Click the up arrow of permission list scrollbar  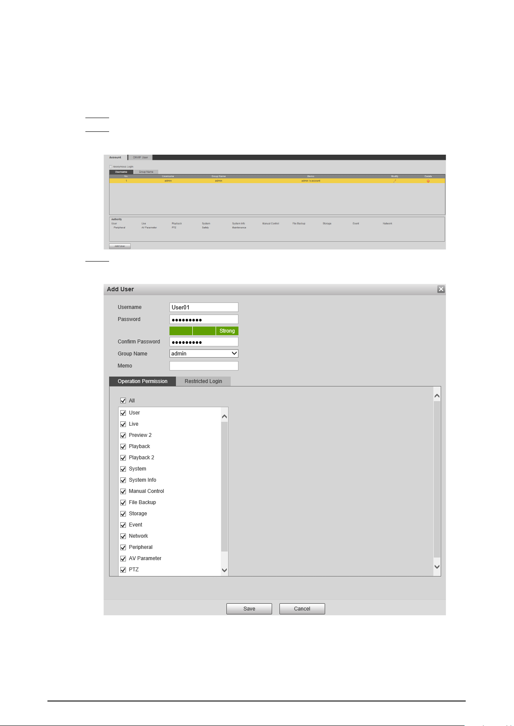click(224, 417)
